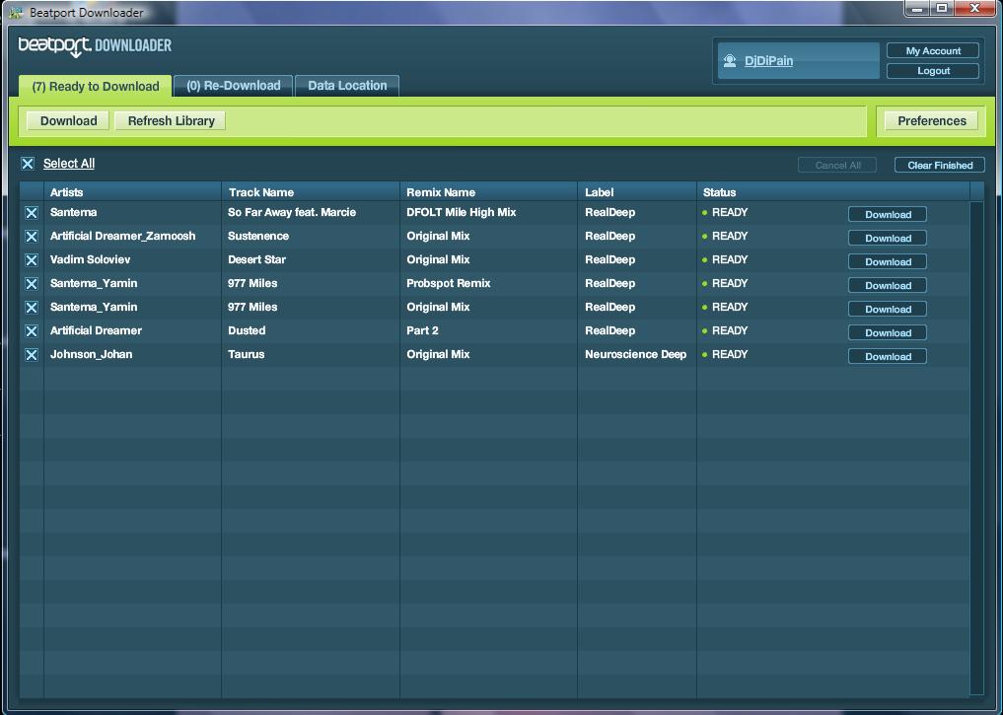
Task: Deselect the Vadim Soloviev Desert Star checkbox
Action: click(x=32, y=260)
